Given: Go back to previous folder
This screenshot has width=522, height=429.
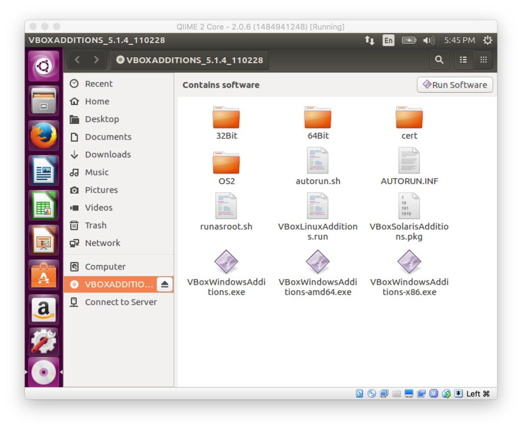Looking at the screenshot, I should pos(77,60).
